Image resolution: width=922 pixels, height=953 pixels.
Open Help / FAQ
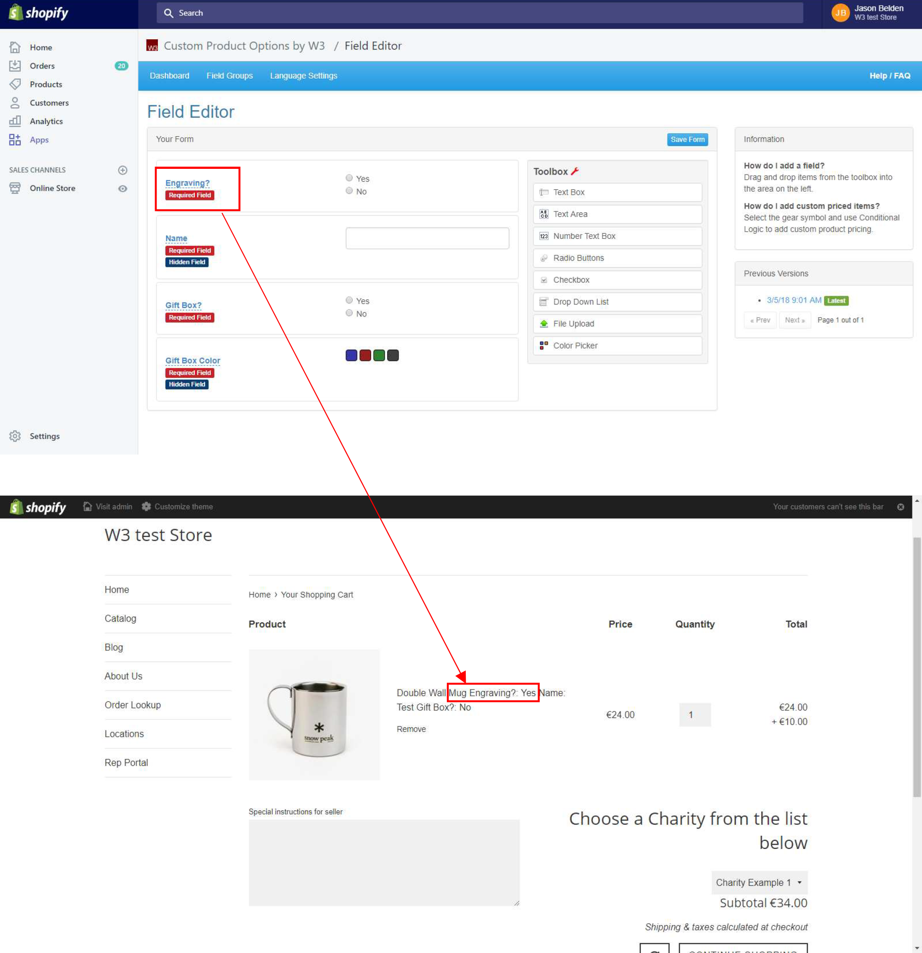click(x=890, y=76)
